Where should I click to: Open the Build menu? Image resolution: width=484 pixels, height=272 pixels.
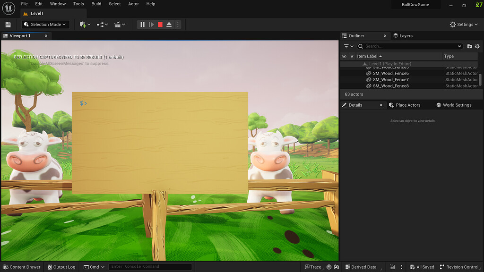[x=96, y=4]
